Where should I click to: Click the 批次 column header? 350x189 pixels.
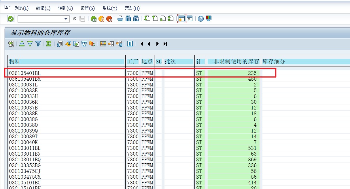coord(179,61)
